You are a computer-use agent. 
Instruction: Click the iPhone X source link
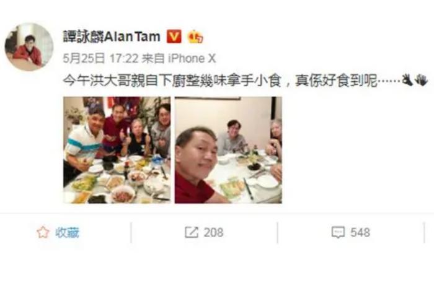tap(192, 59)
